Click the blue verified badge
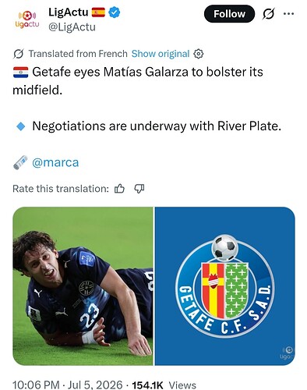The width and height of the screenshot is (307, 390). (114, 12)
